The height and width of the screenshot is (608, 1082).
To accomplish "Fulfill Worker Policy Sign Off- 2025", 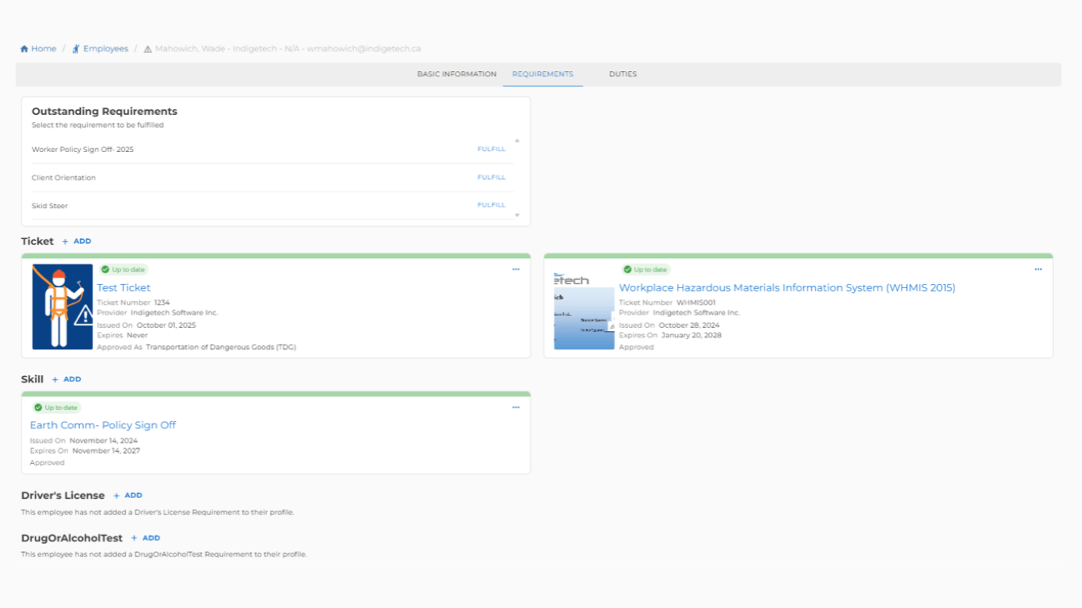I will coord(491,150).
